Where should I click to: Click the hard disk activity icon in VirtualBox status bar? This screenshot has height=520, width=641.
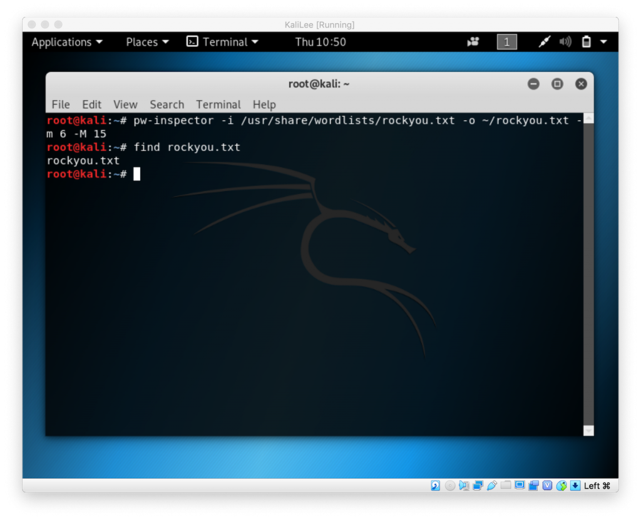pyautogui.click(x=434, y=486)
